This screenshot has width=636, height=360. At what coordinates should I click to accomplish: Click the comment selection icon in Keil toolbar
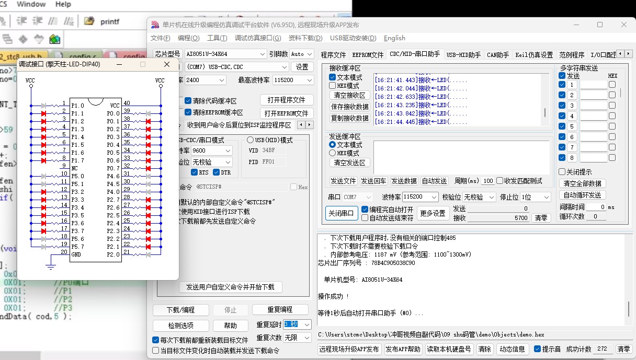53,21
